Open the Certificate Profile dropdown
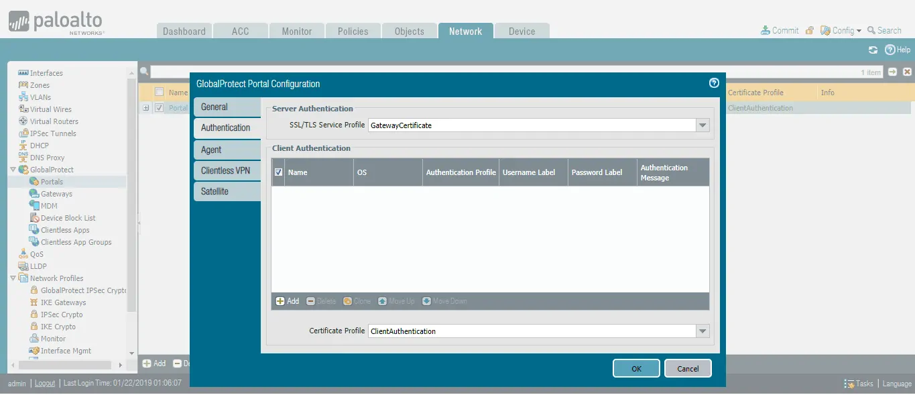The image size is (915, 395). [703, 331]
